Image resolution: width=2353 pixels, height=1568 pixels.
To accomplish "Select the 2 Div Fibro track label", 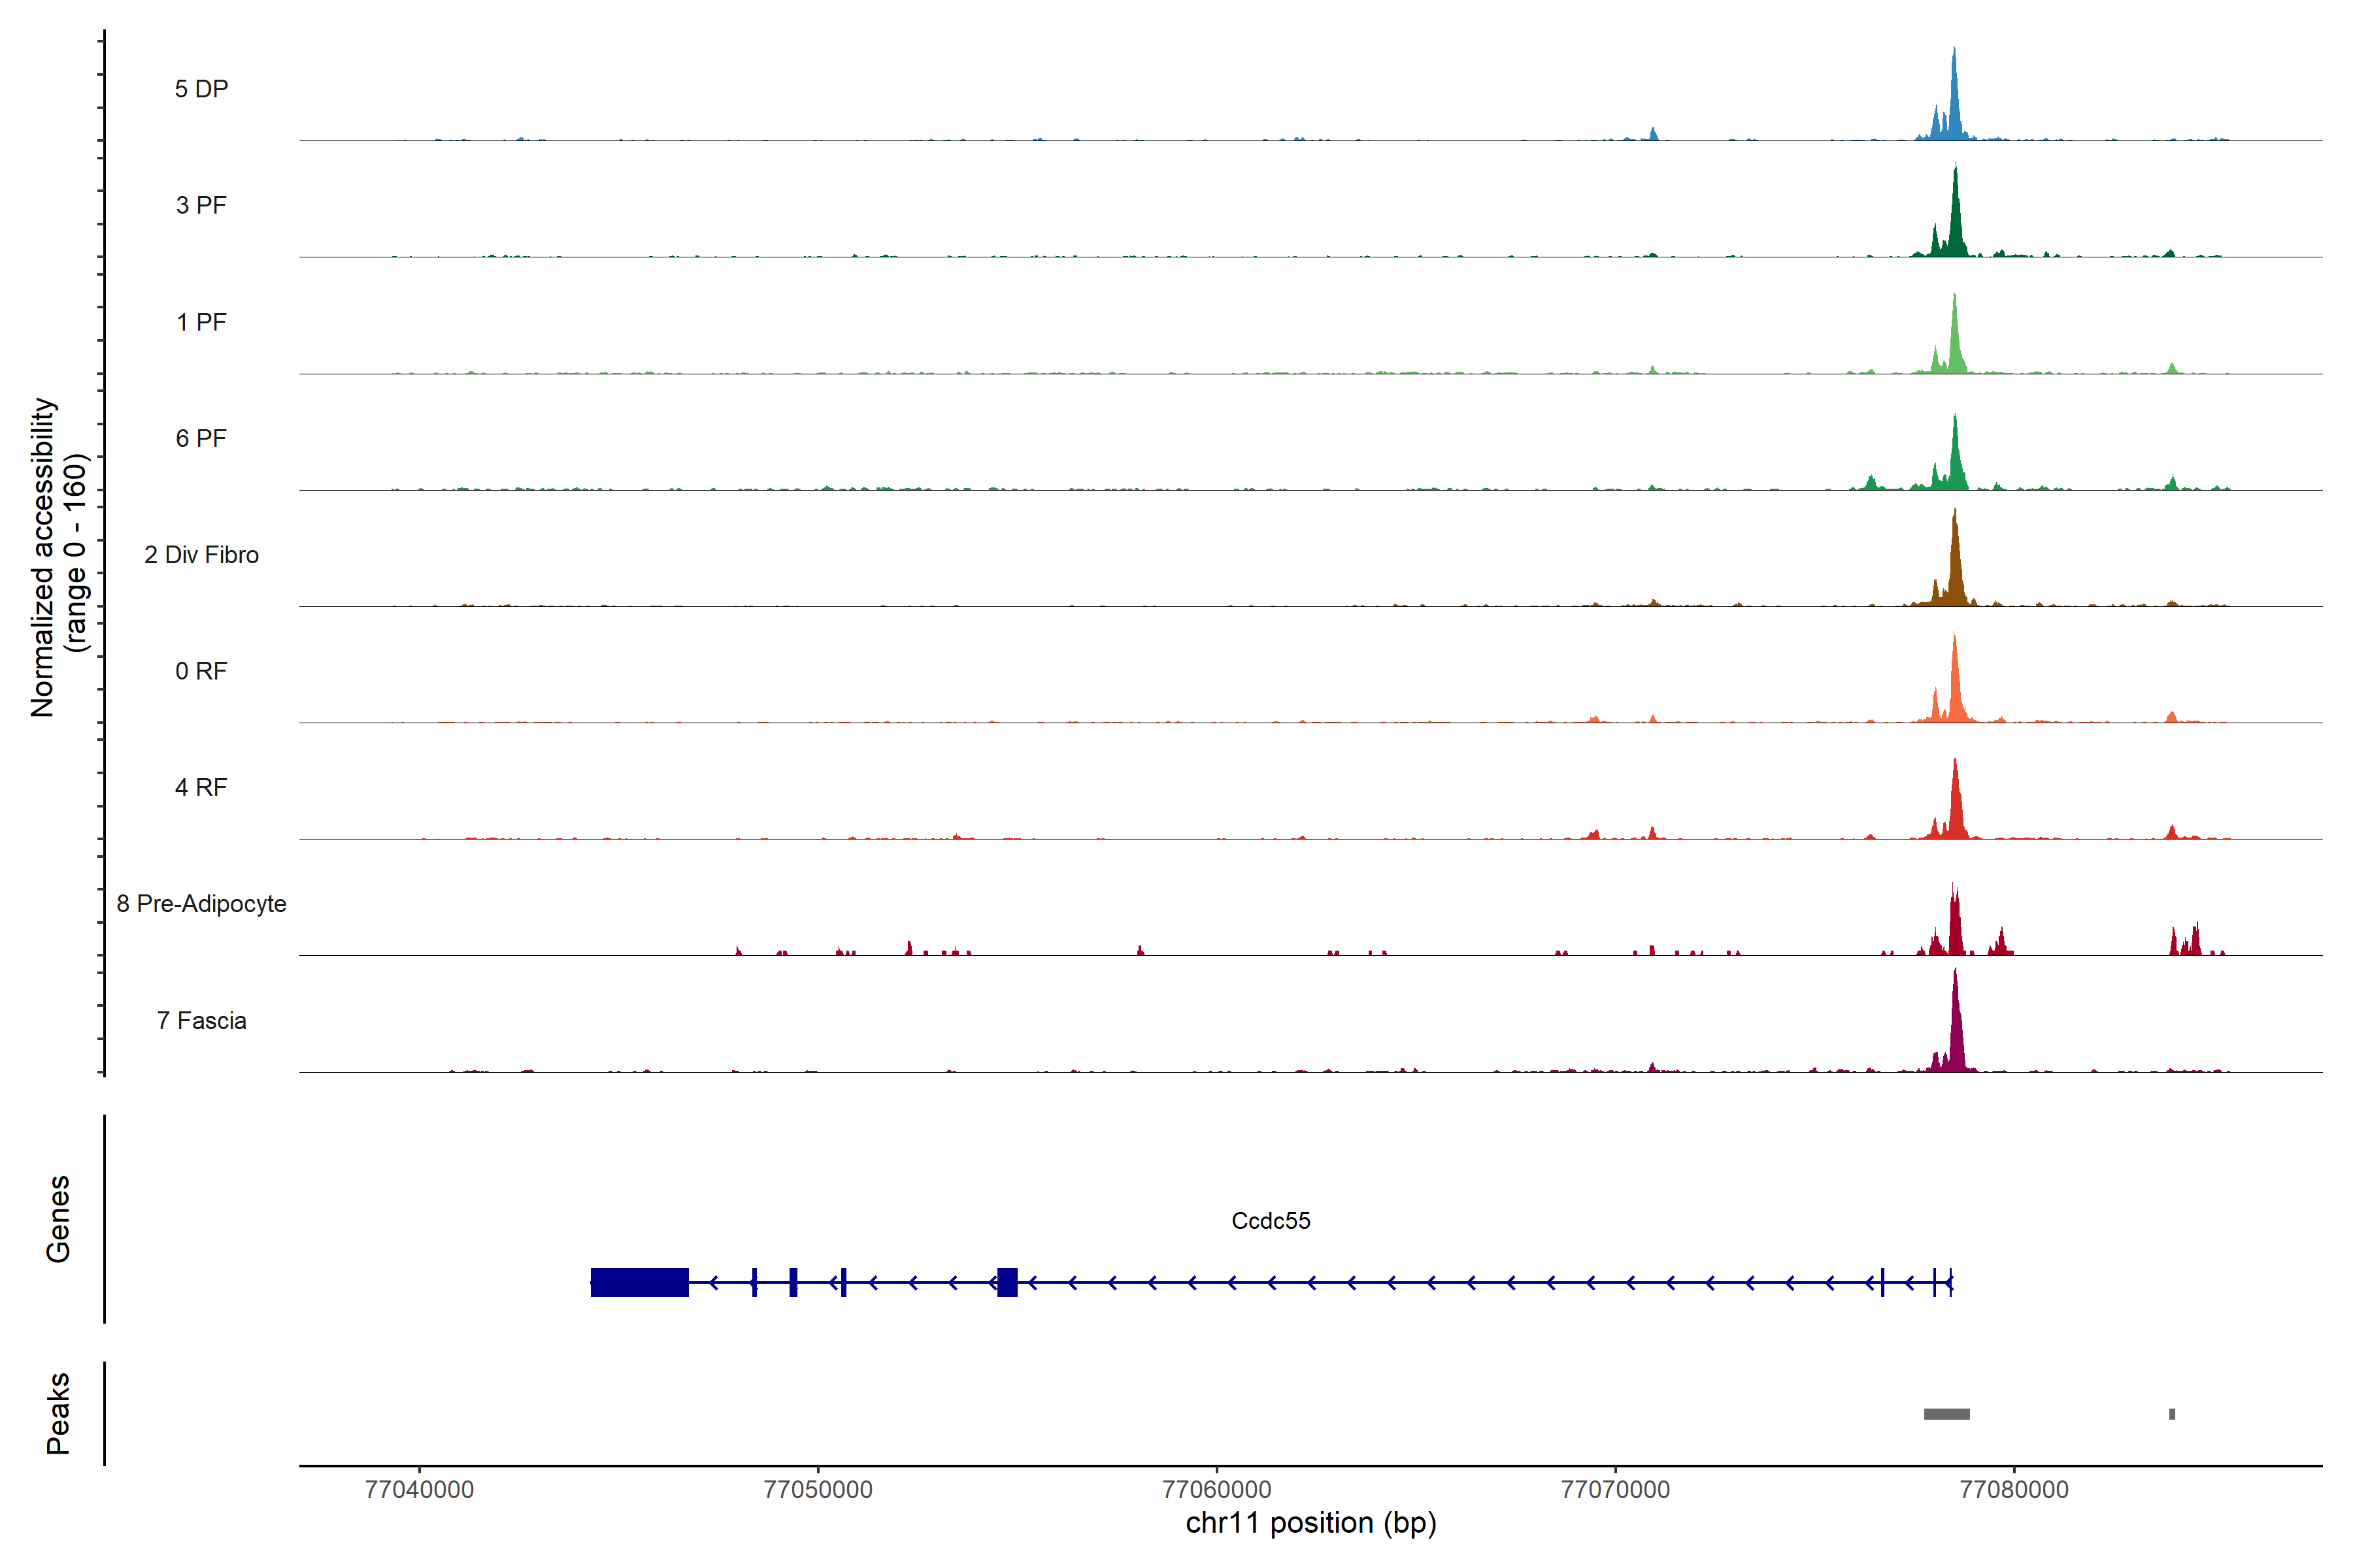I will [x=201, y=555].
